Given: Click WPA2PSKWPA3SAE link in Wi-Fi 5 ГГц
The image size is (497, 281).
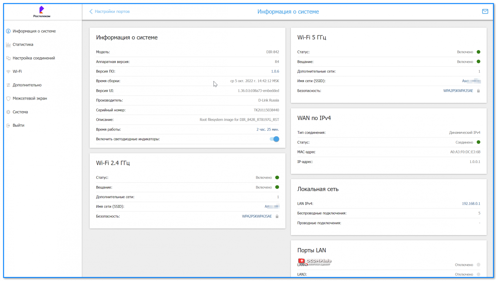Looking at the screenshot, I should click(458, 91).
